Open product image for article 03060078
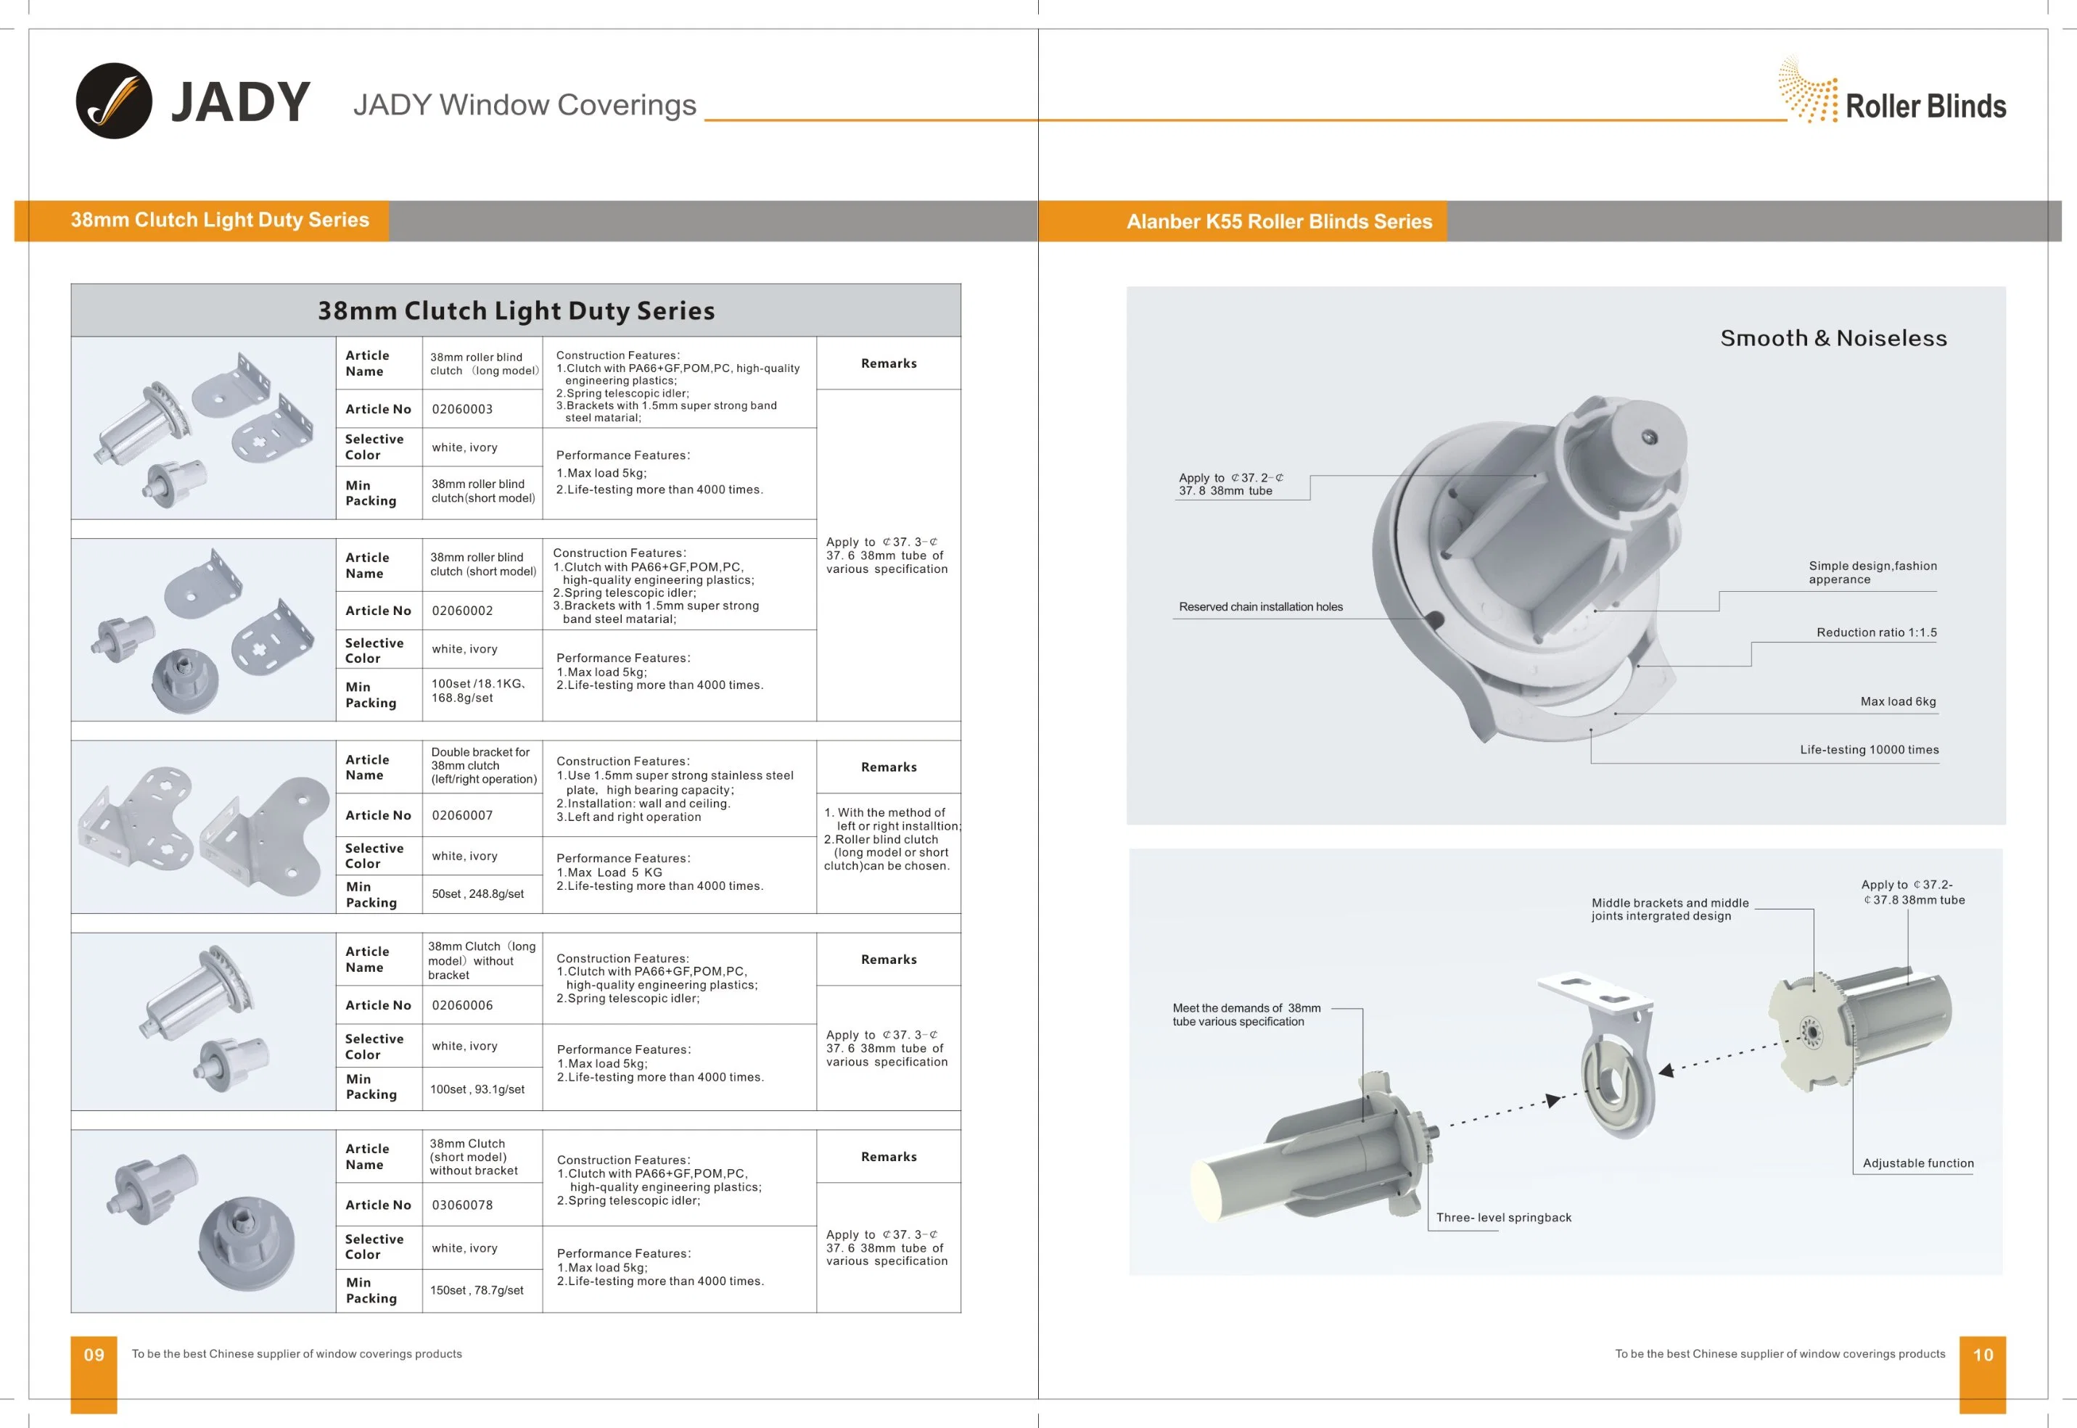This screenshot has width=2077, height=1428. click(204, 1221)
